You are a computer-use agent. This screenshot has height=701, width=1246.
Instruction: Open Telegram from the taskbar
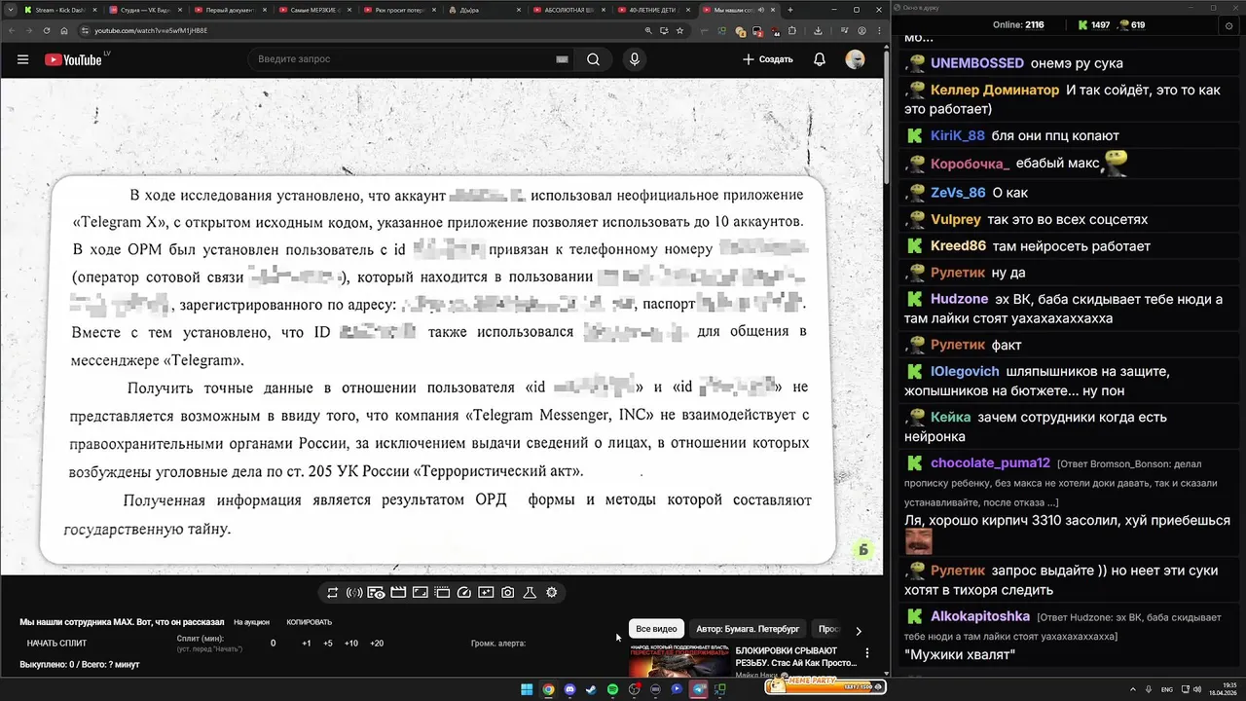698,689
